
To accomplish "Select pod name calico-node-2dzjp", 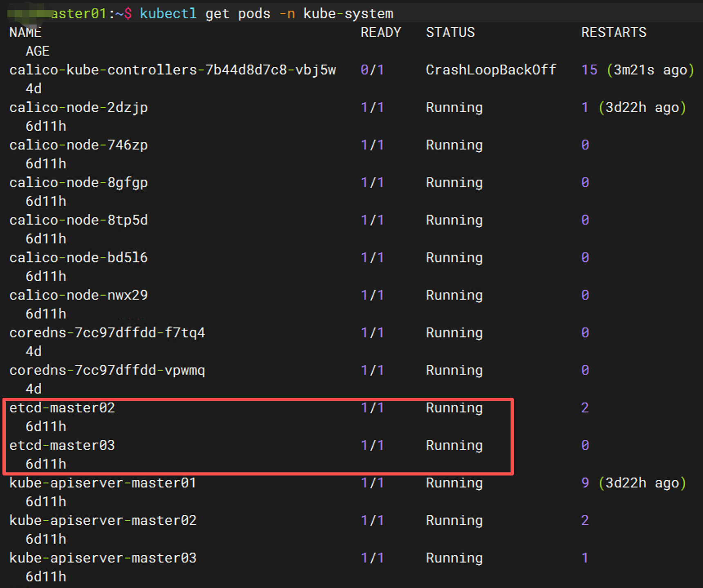I will point(78,107).
